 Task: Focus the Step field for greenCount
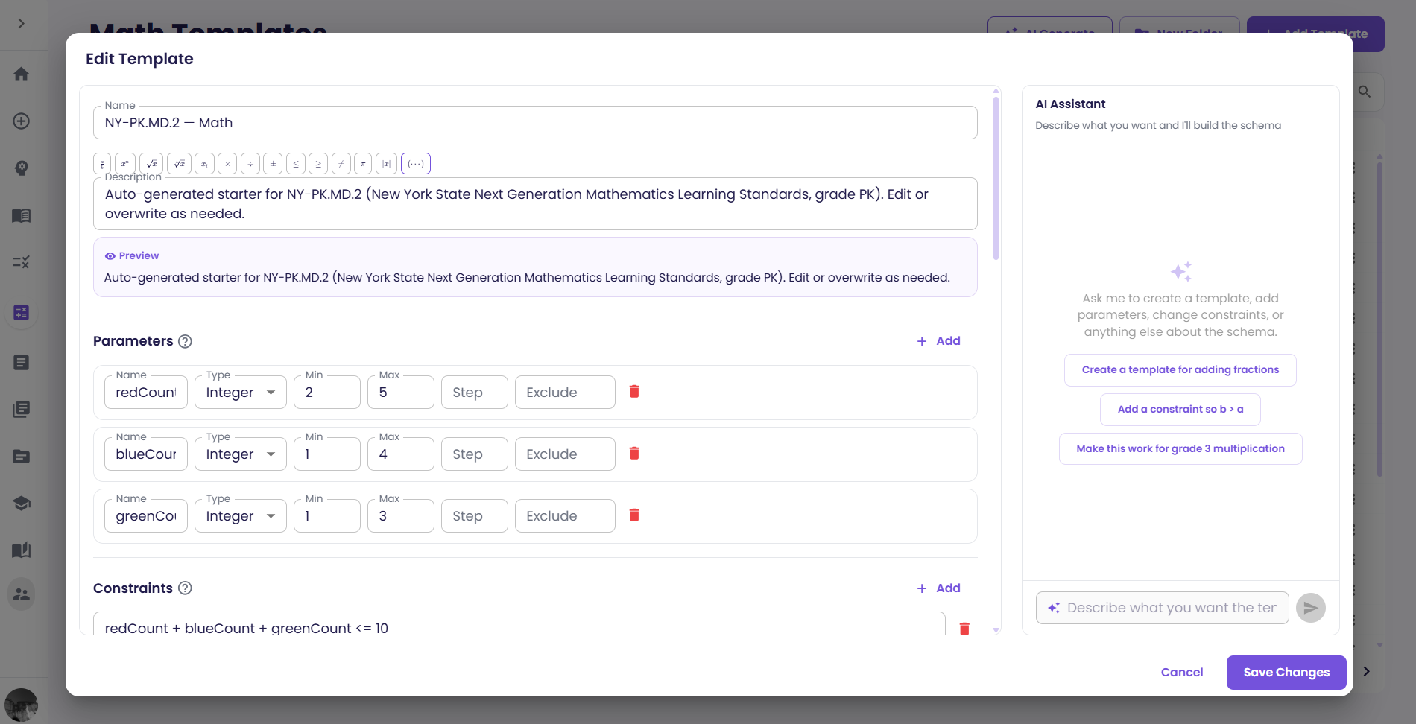475,516
